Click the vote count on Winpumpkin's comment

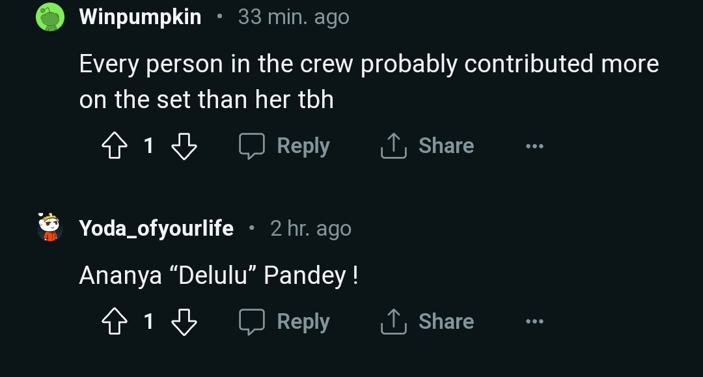point(148,146)
